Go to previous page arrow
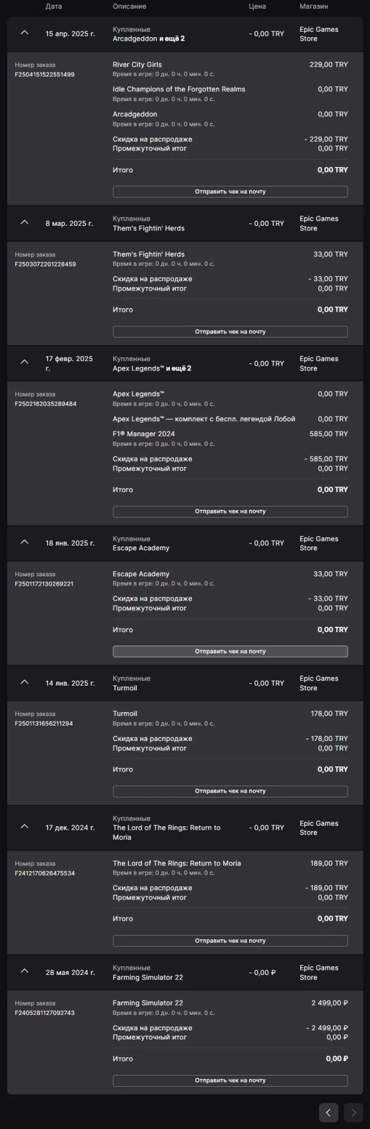Screen dimensions: 370x1129 coord(328,1113)
